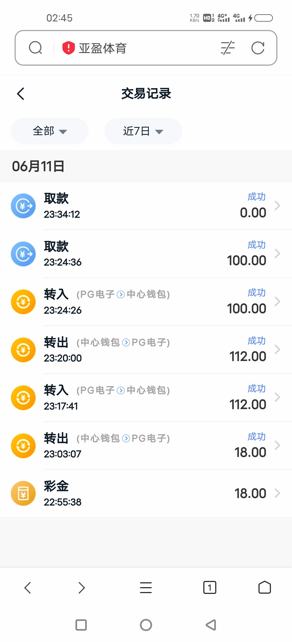
Task: Expand the 近7日 date range filter
Action: (143, 131)
